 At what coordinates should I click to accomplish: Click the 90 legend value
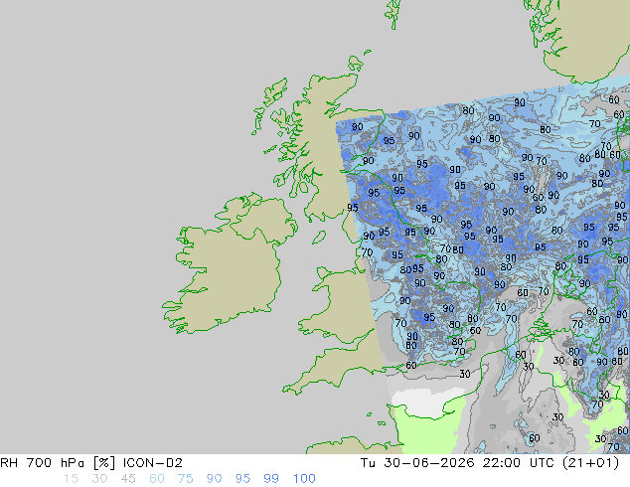pos(214,479)
